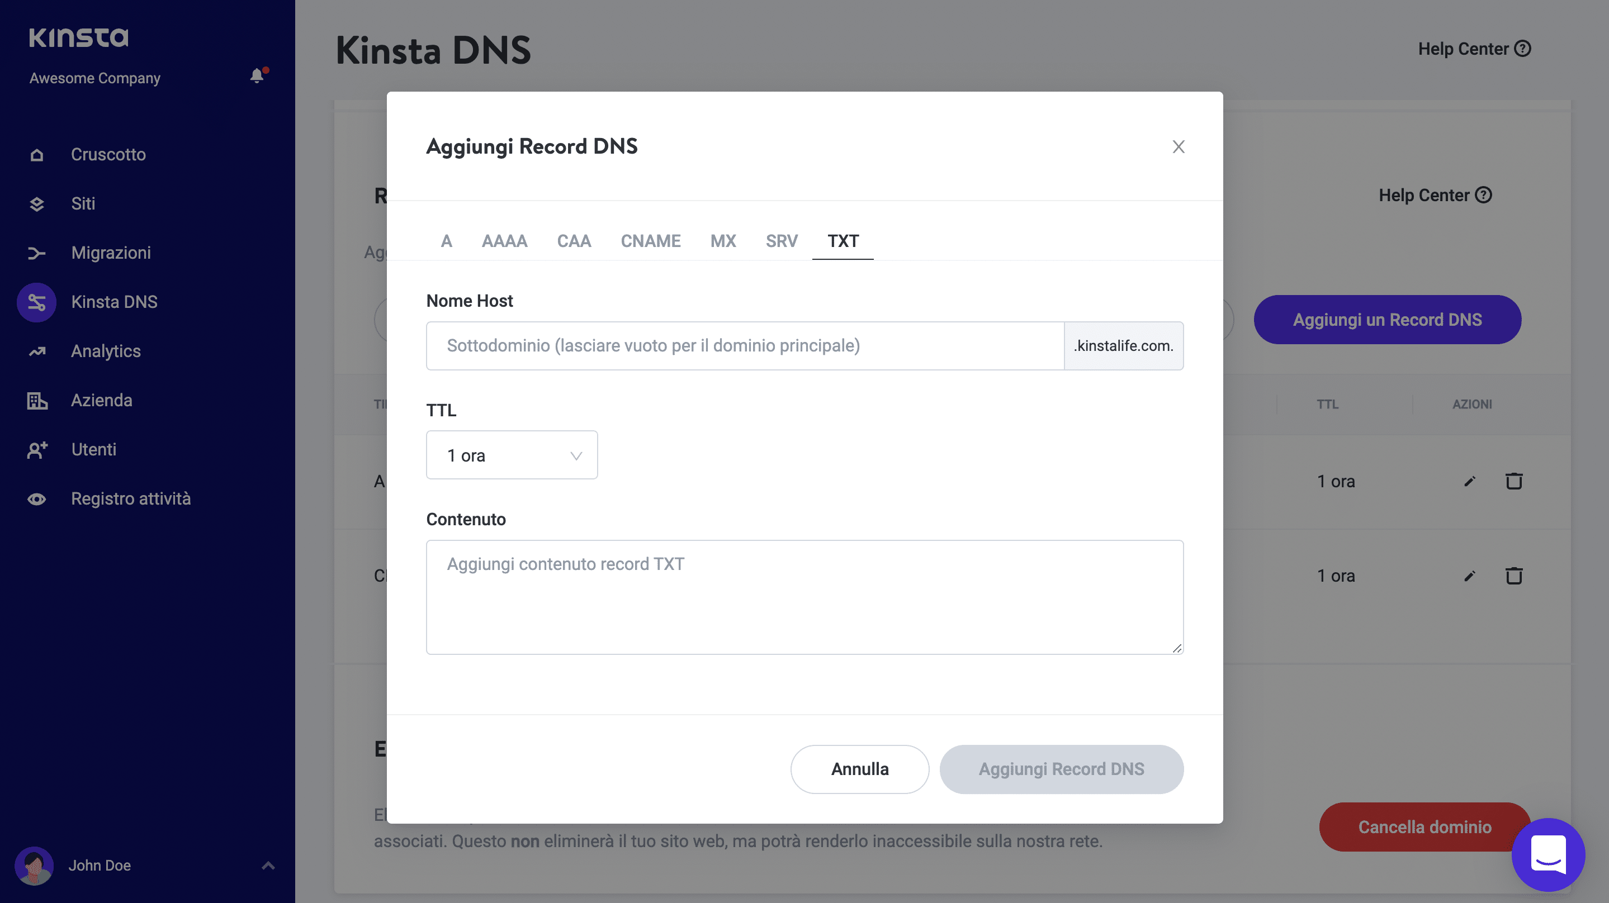Click the Nome Host subdomain field
The width and height of the screenshot is (1609, 903).
click(745, 346)
